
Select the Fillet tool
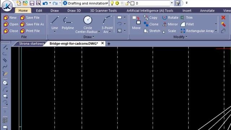187,24
